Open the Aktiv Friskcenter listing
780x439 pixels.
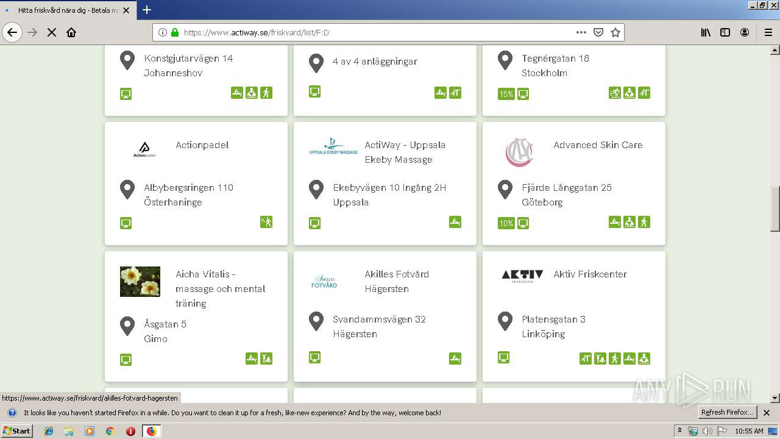(x=590, y=274)
